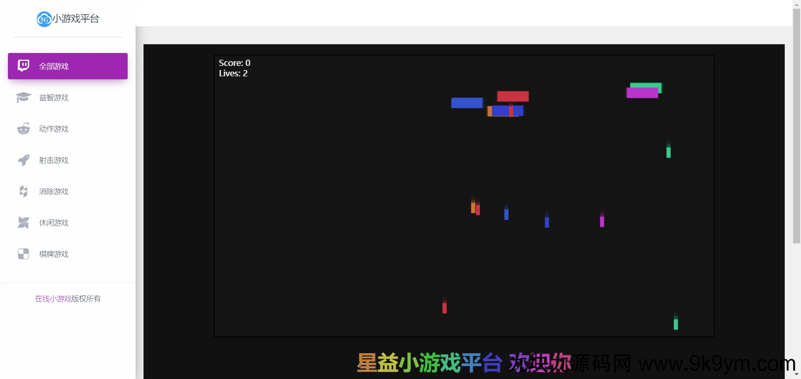This screenshot has height=379, width=801.
Task: Click the graduation cap icon for 益智游戏
Action: click(23, 97)
